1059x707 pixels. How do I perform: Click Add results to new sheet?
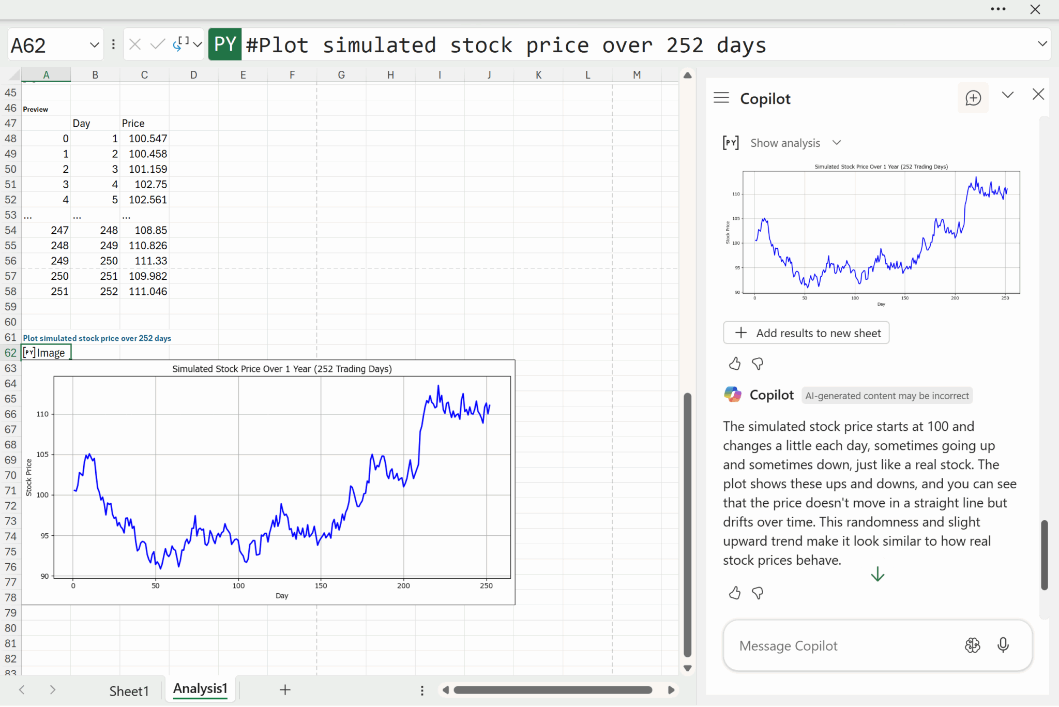[x=806, y=333]
